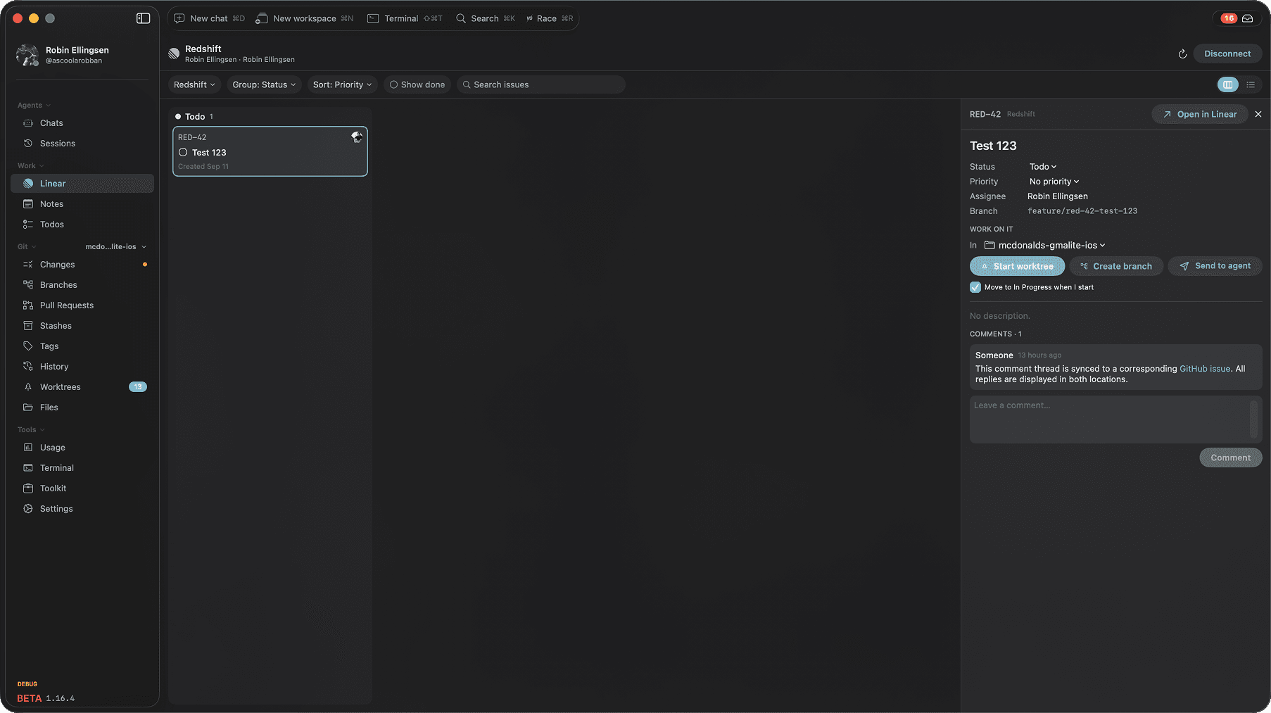Open Git History view

click(82, 367)
